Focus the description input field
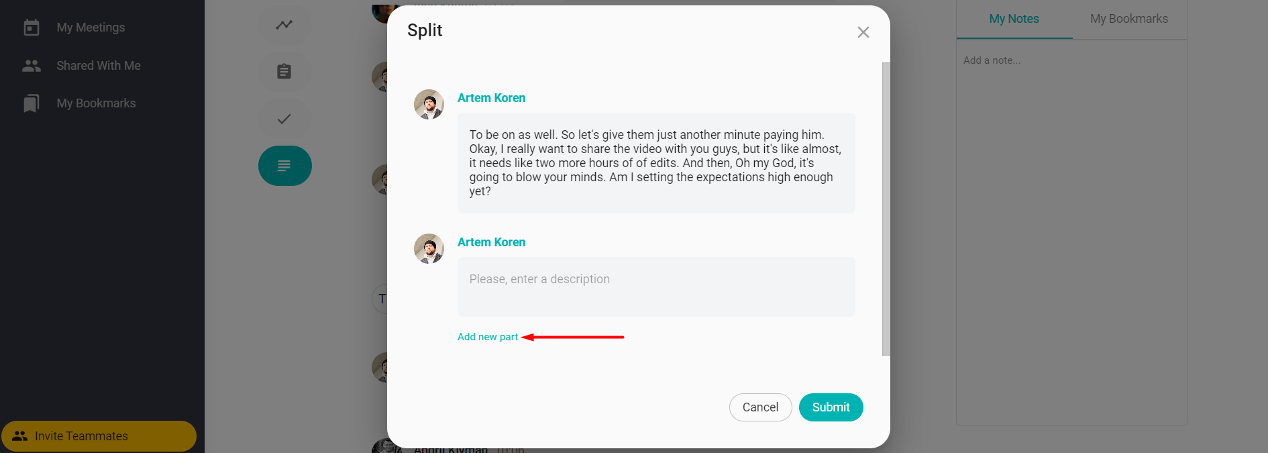1268x453 pixels. [655, 287]
